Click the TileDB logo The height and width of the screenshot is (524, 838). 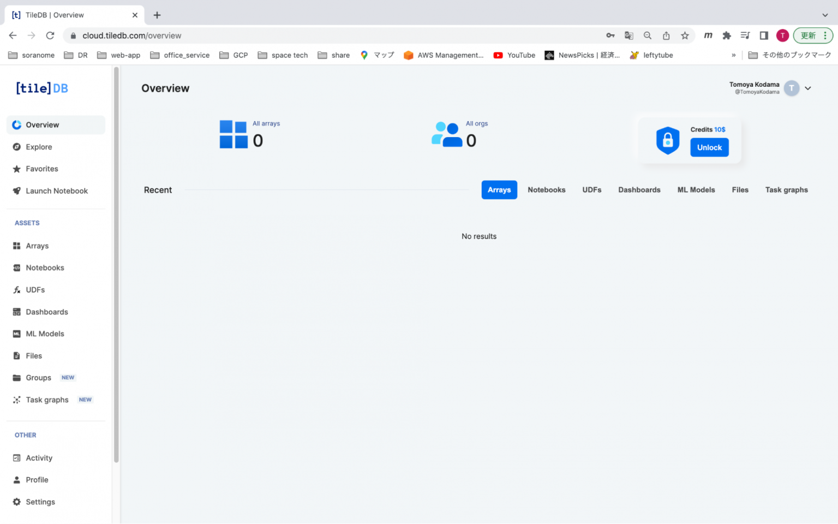coord(42,88)
